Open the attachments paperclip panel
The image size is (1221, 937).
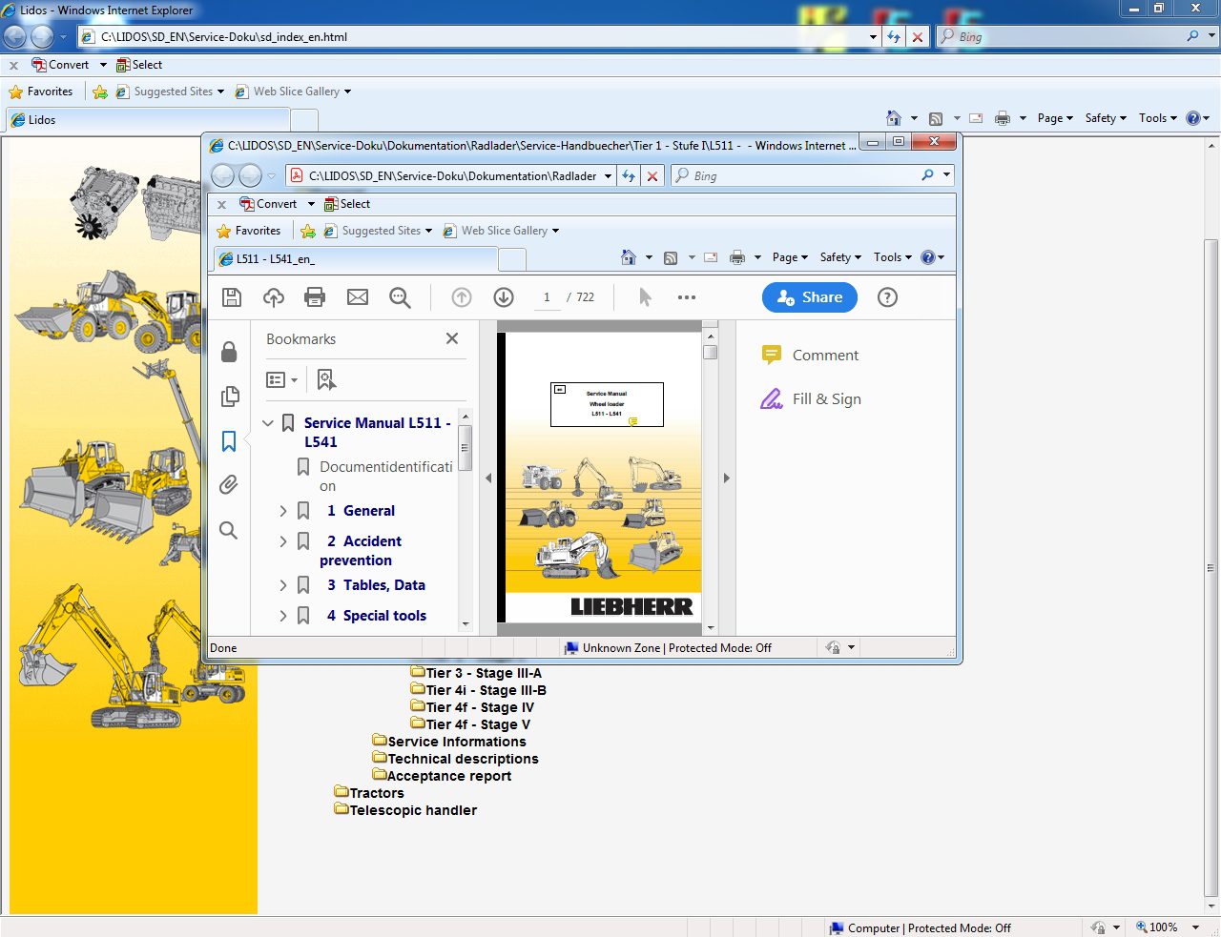229,485
